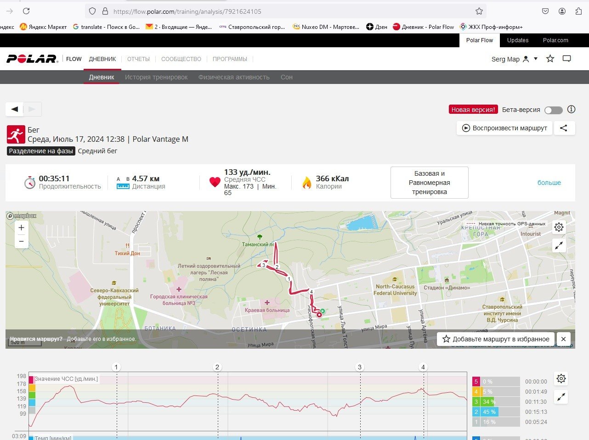Click the red heart icon beside average heart rate
Viewport: 589px width, 440px height.
point(215,182)
